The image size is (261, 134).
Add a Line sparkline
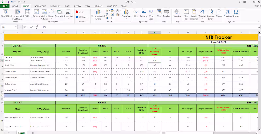(136, 14)
